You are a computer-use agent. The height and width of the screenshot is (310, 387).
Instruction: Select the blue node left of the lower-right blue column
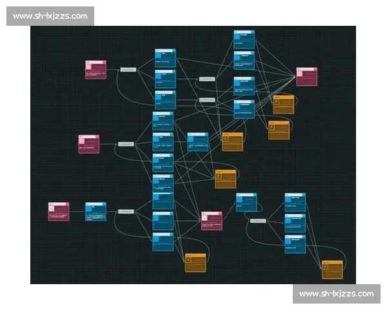(x=246, y=202)
